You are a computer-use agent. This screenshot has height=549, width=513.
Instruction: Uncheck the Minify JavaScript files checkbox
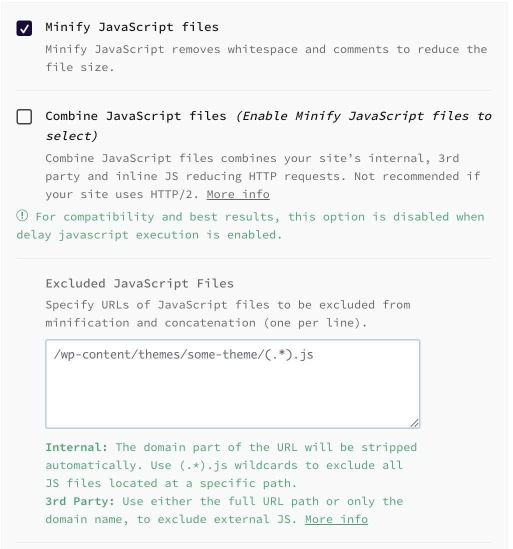pos(24,28)
